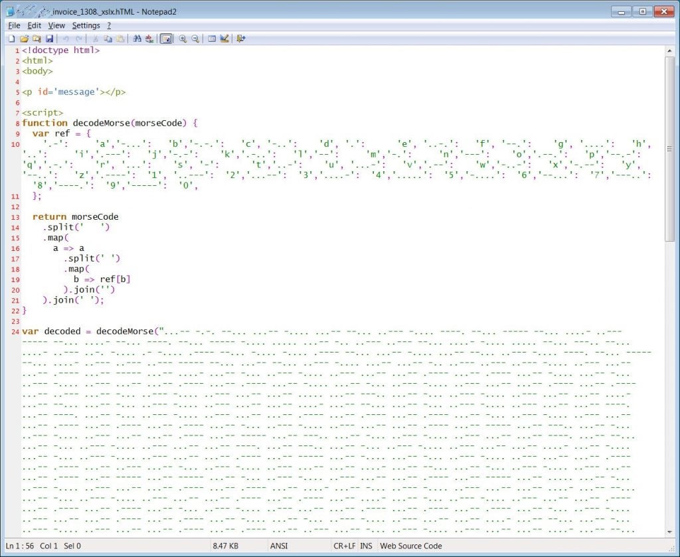Paste clipboard contents into the document

(x=121, y=39)
